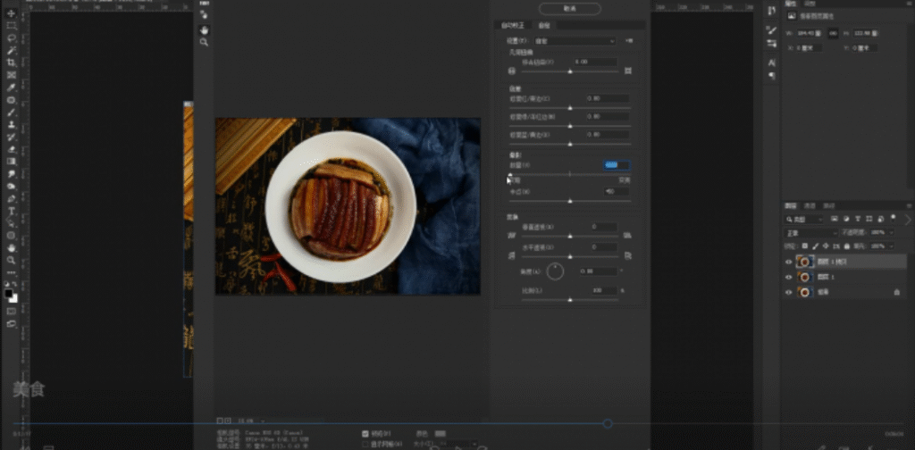
Task: Select the History Brush tool
Action: 11,137
